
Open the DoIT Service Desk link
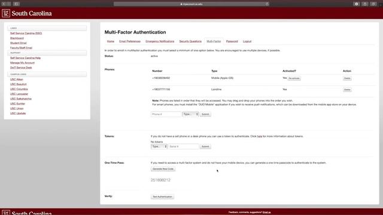click(x=21, y=67)
